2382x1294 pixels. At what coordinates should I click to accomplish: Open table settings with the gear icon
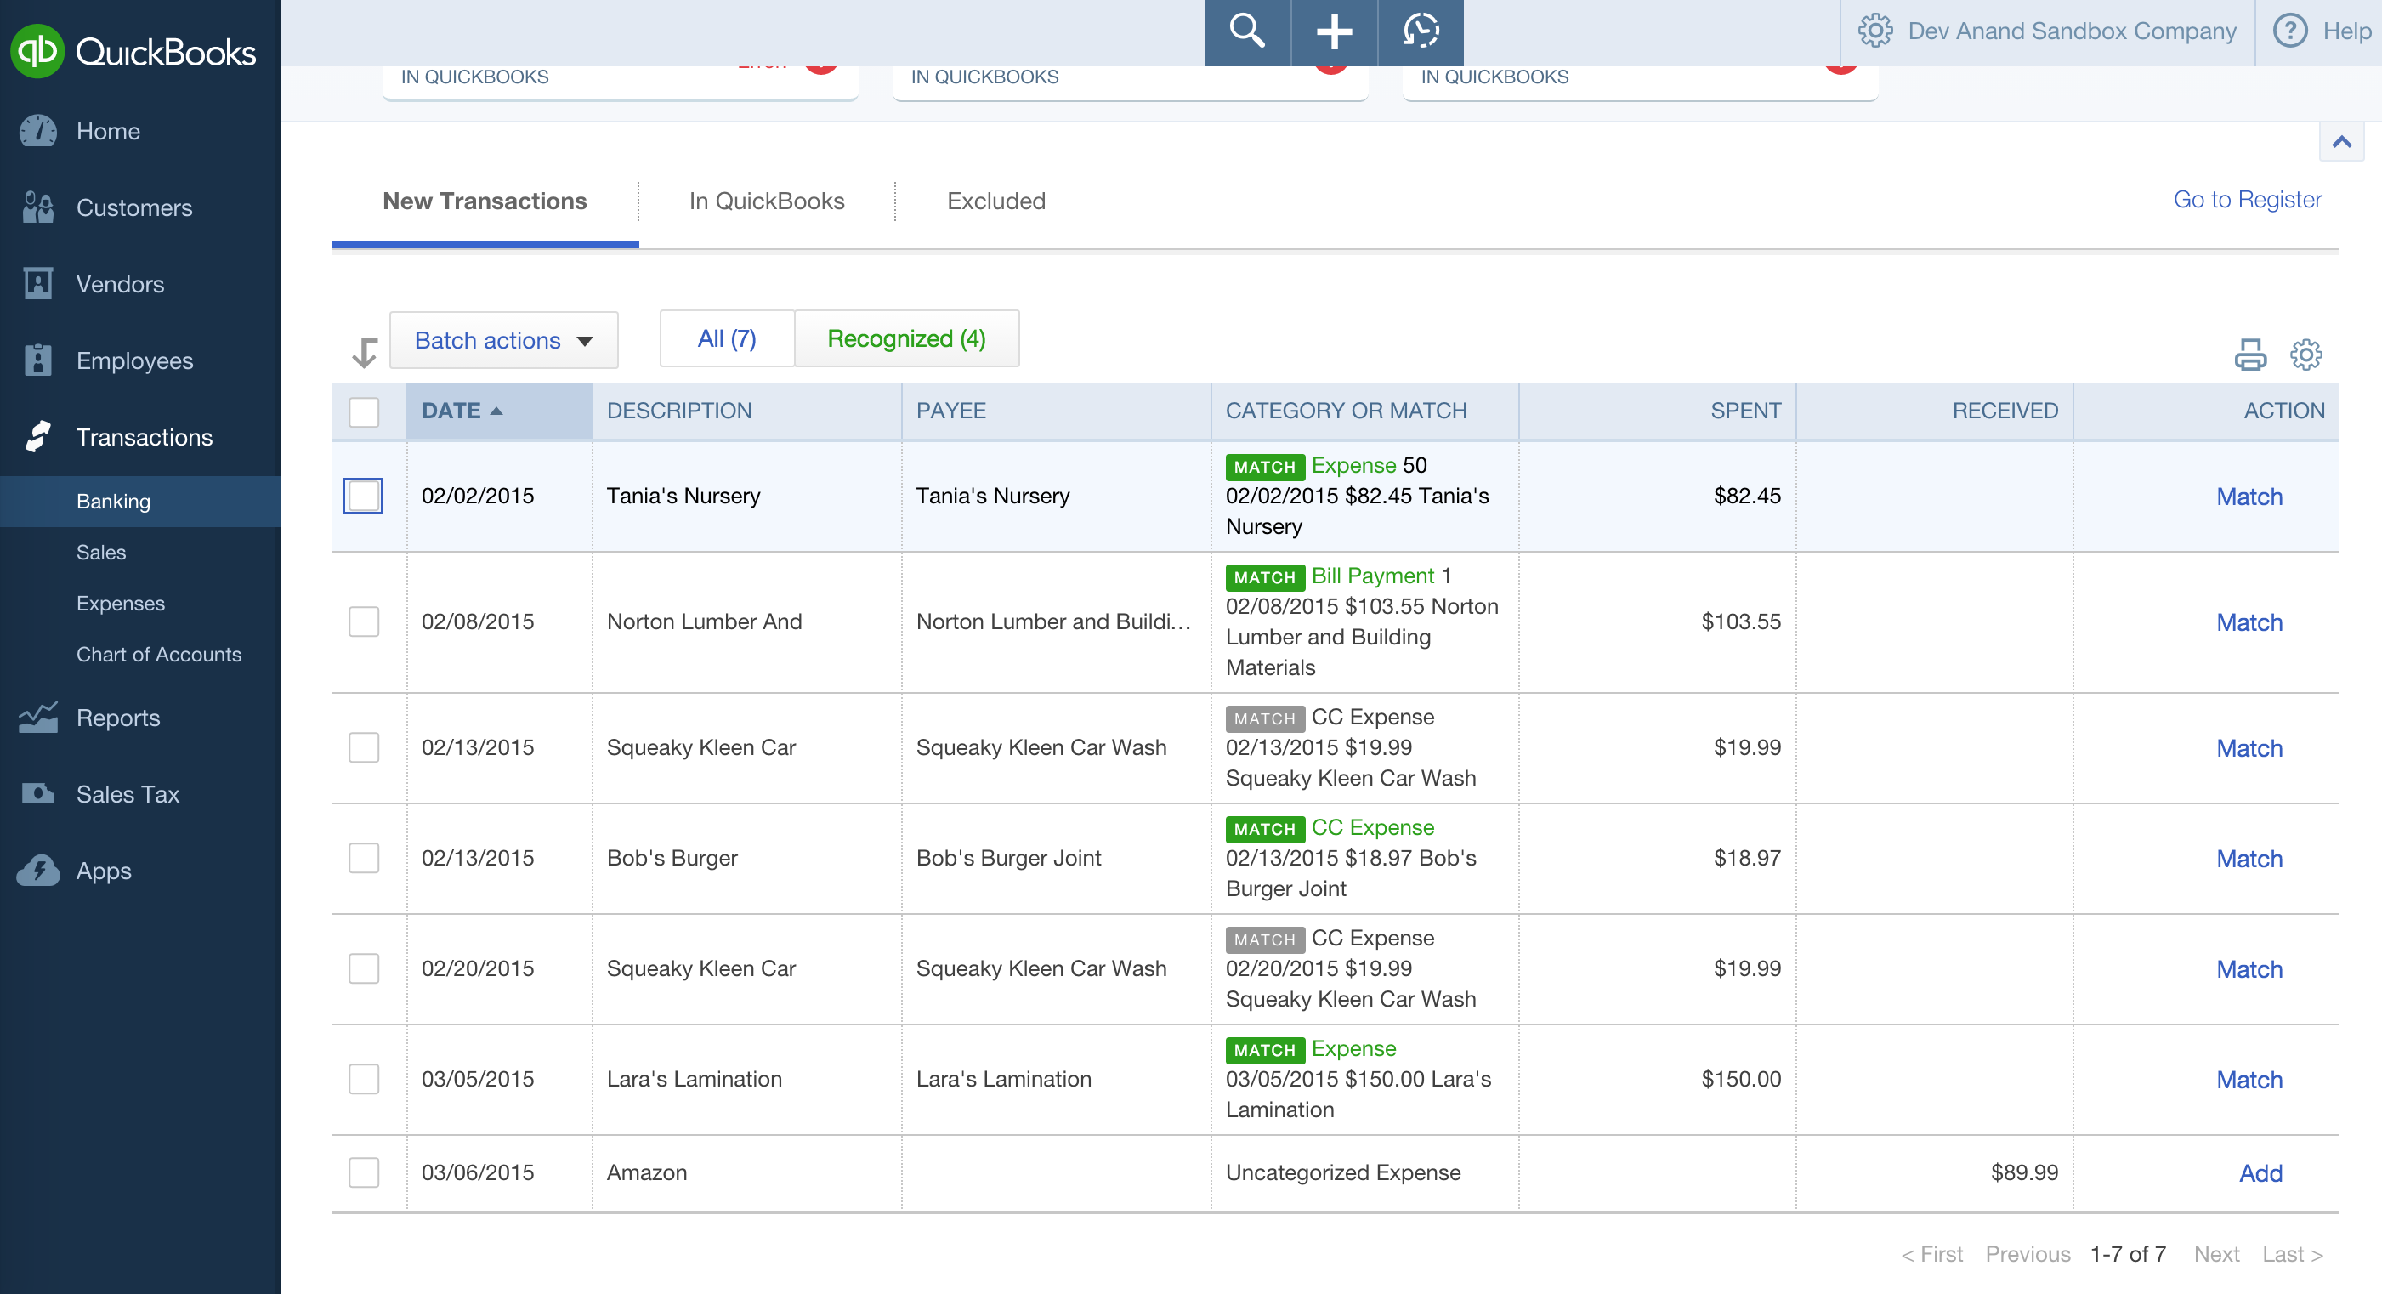(2305, 355)
